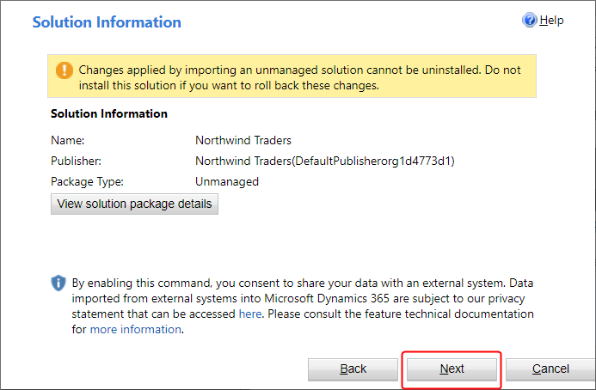Select the Northwind Traders name value
This screenshot has width=596, height=390.
pos(243,141)
